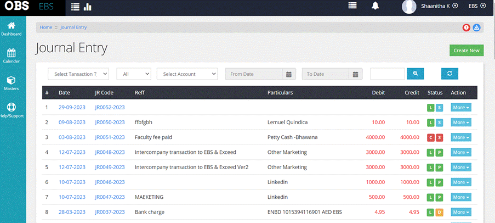Click the refresh icon button
This screenshot has height=223, width=495.
[450, 74]
